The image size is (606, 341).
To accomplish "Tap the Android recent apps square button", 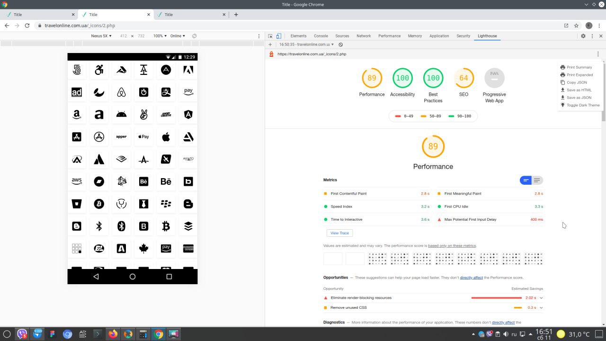I will [169, 277].
